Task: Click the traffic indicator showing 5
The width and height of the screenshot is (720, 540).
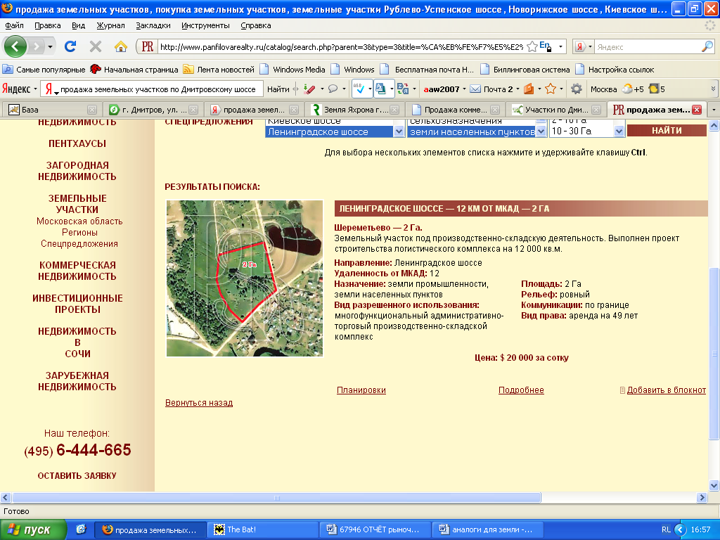Action: point(654,89)
